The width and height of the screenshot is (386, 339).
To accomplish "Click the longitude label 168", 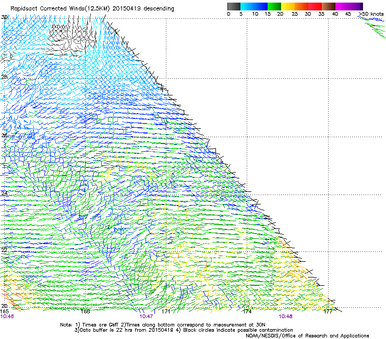I will pyautogui.click(x=85, y=311).
